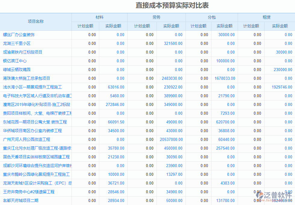Screen dimensions: 295x205
Task: Open the 1929746.00 rental actual amount
Action: pos(282,87)
